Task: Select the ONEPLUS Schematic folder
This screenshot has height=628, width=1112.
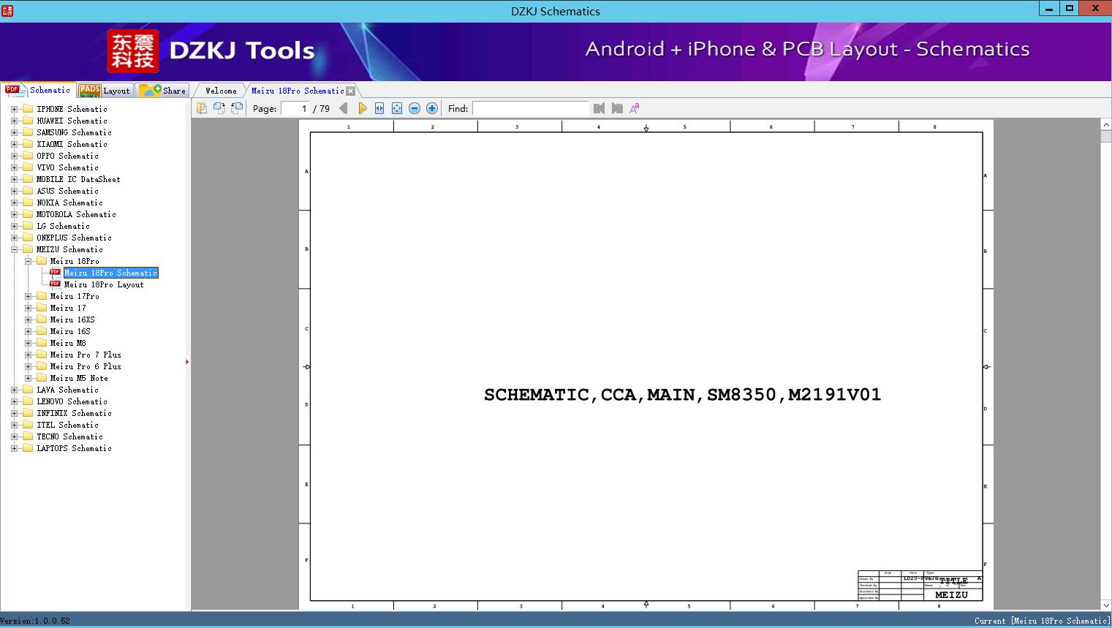Action: click(x=74, y=238)
